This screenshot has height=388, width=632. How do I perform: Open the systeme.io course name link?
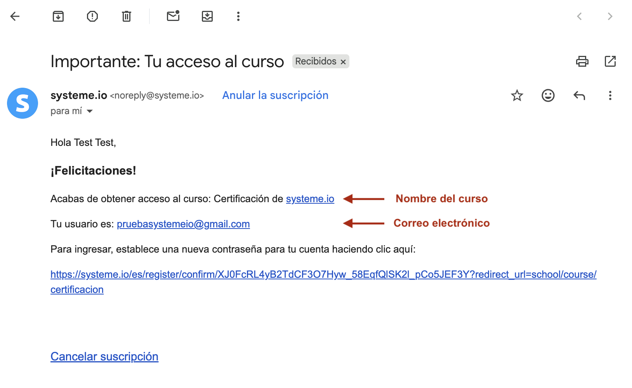tap(310, 199)
